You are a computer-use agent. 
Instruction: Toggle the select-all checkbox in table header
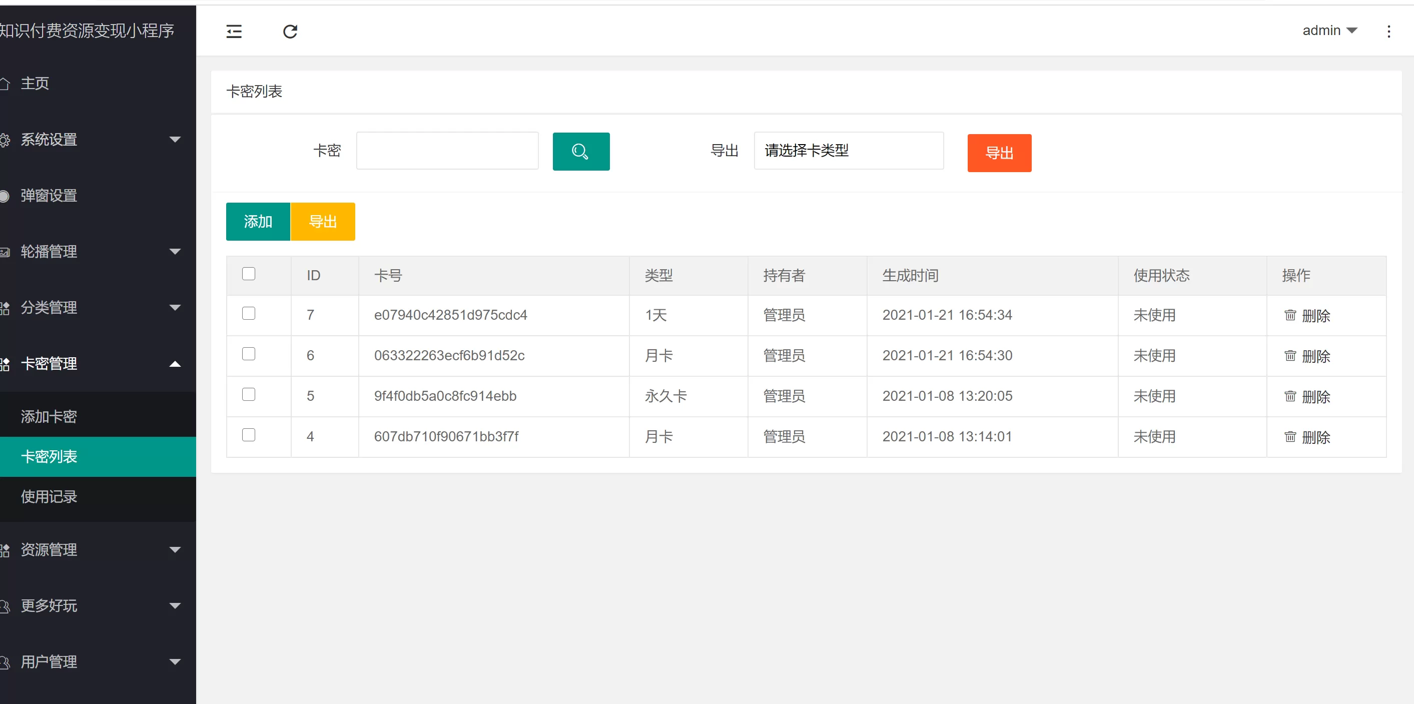point(249,274)
